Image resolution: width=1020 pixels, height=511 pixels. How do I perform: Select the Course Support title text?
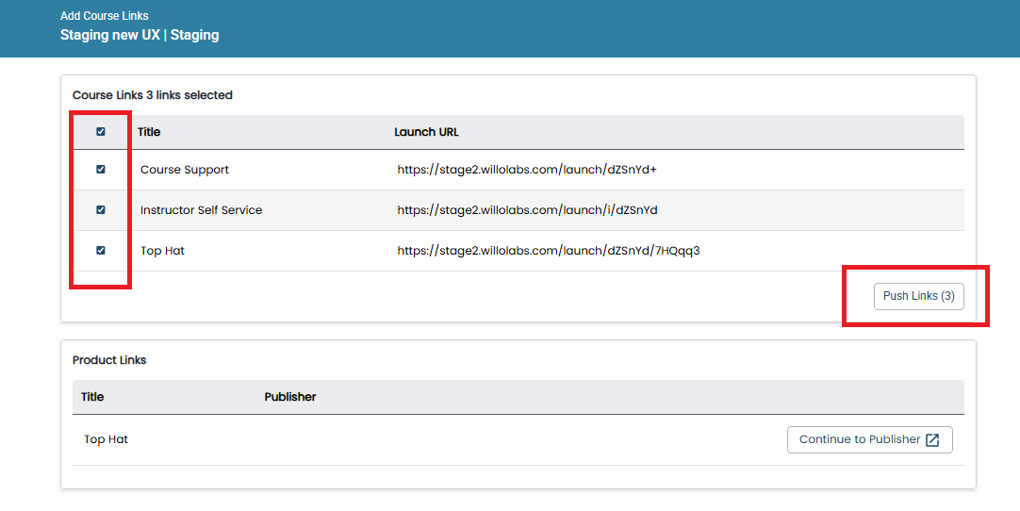[x=185, y=170]
